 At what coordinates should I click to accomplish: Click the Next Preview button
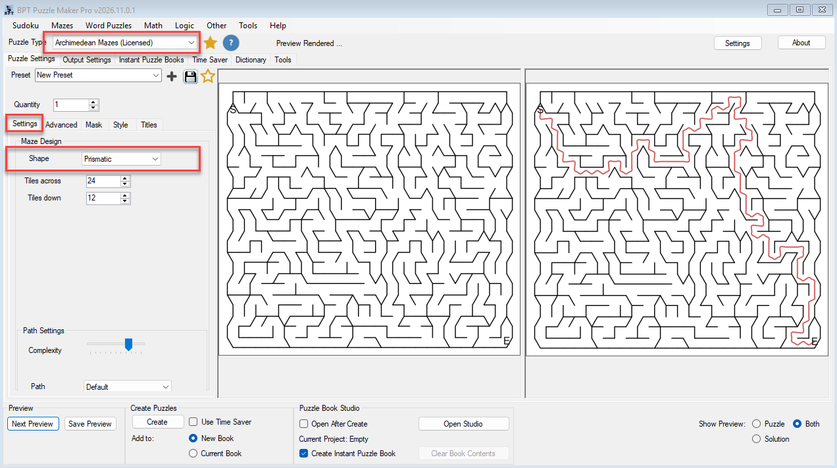[32, 424]
